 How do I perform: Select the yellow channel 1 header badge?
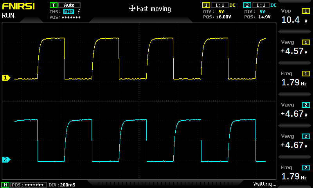coord(206,5)
